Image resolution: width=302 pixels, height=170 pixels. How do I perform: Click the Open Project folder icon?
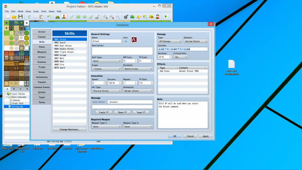(x=14, y=17)
